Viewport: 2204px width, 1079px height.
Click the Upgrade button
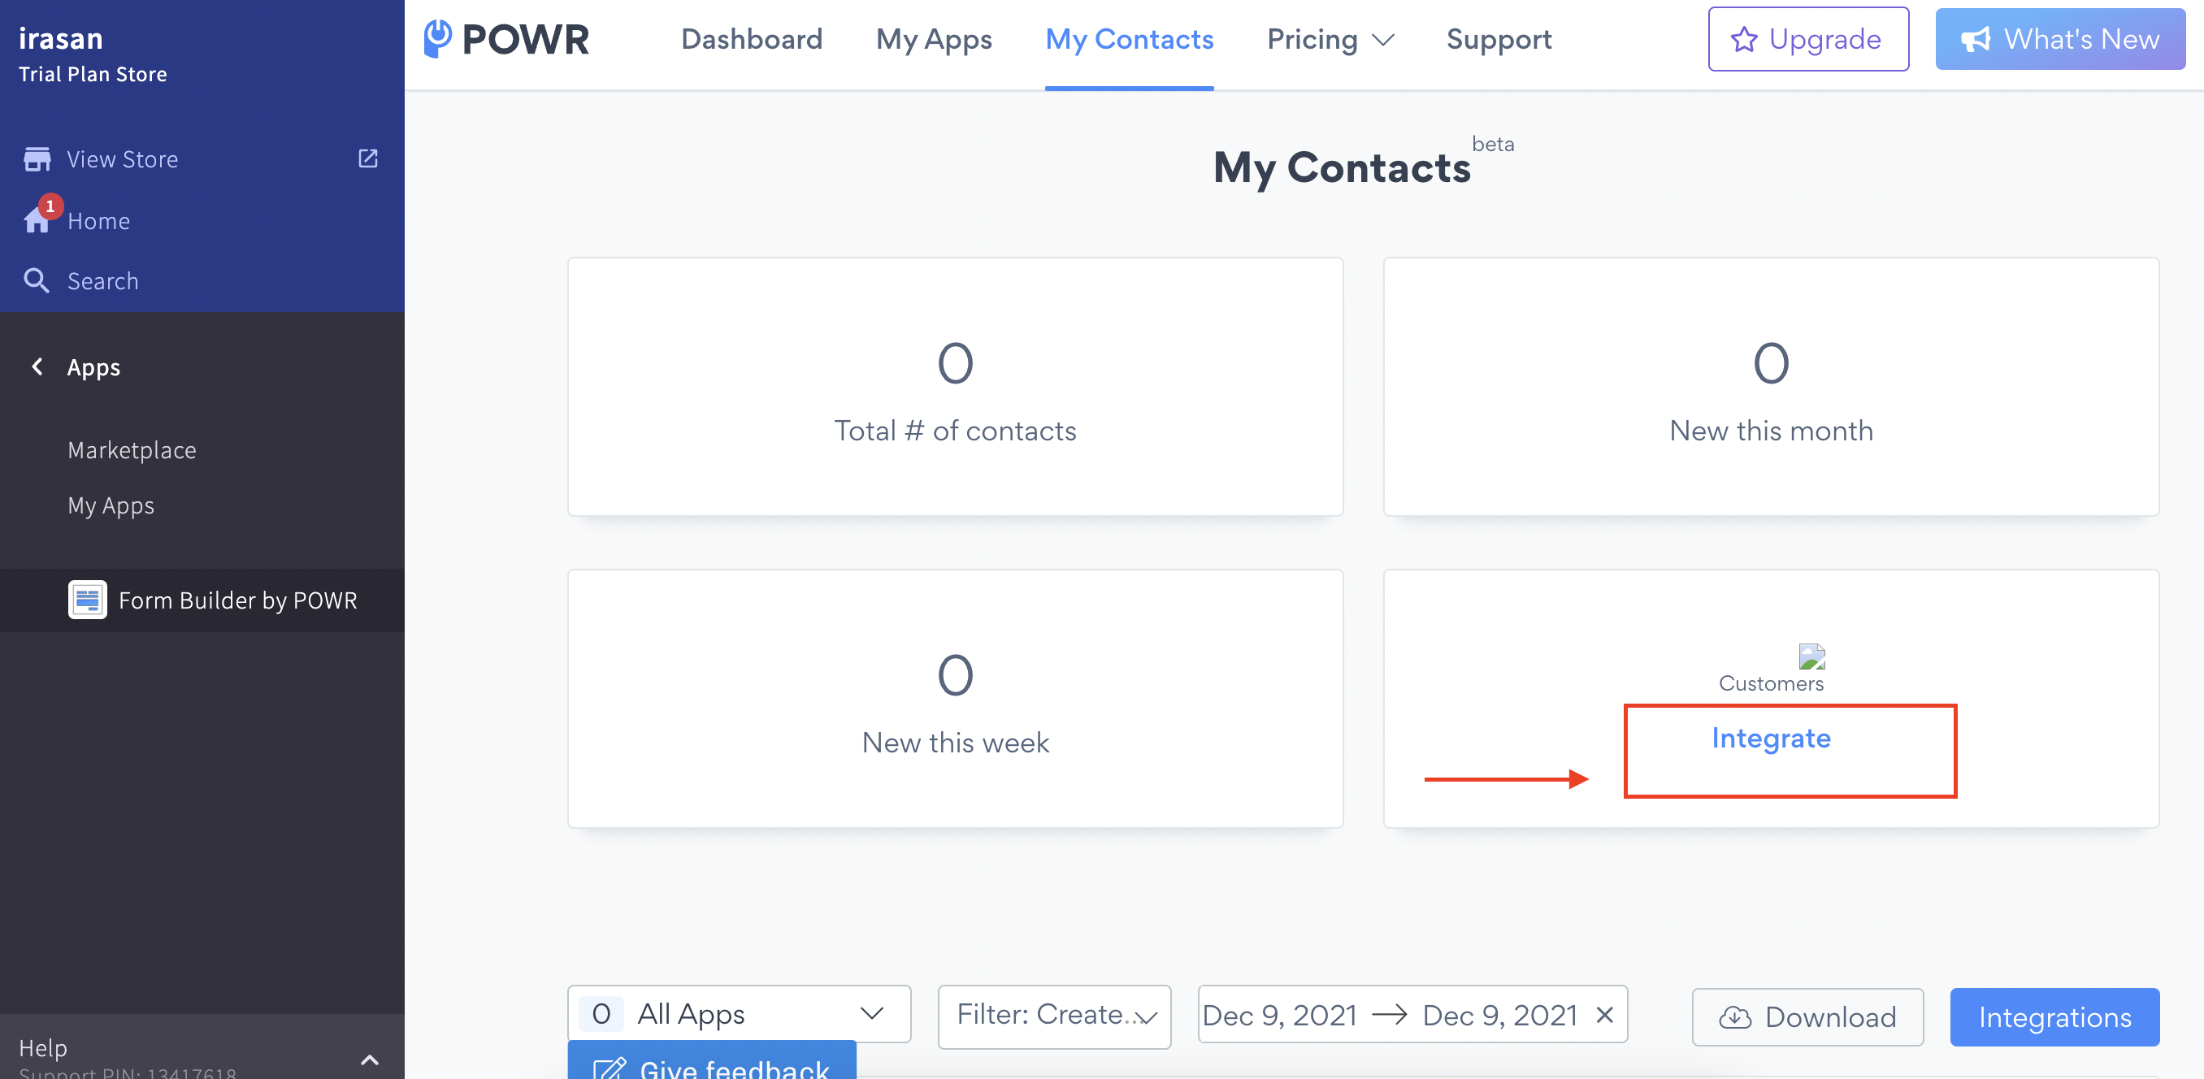(1809, 39)
